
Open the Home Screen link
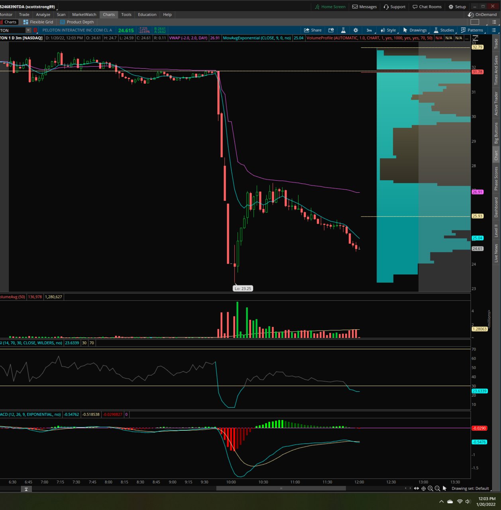pyautogui.click(x=330, y=7)
